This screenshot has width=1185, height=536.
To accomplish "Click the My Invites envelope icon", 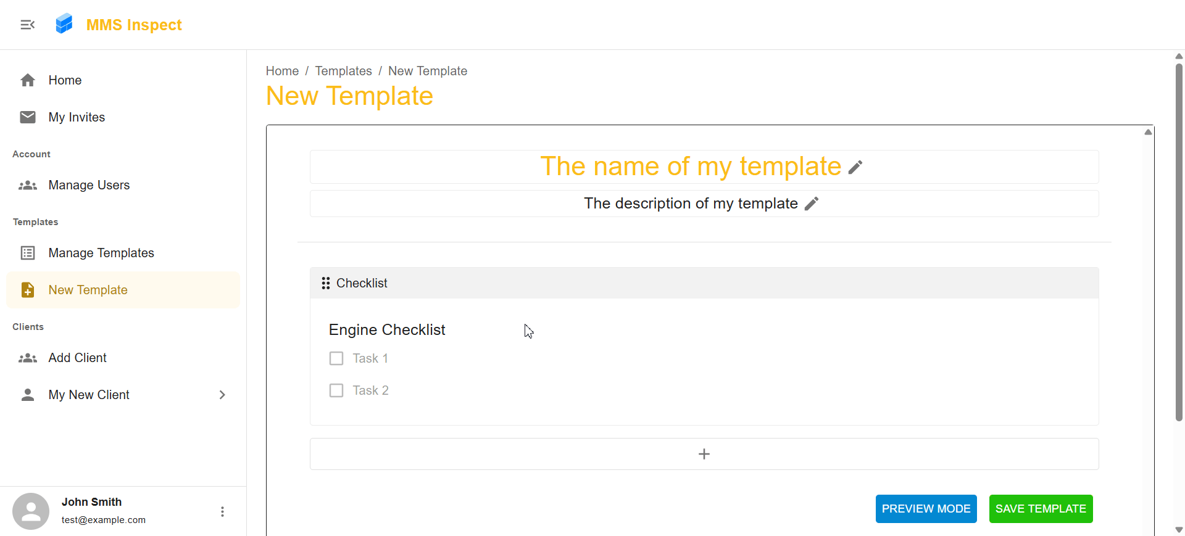I will click(x=28, y=117).
